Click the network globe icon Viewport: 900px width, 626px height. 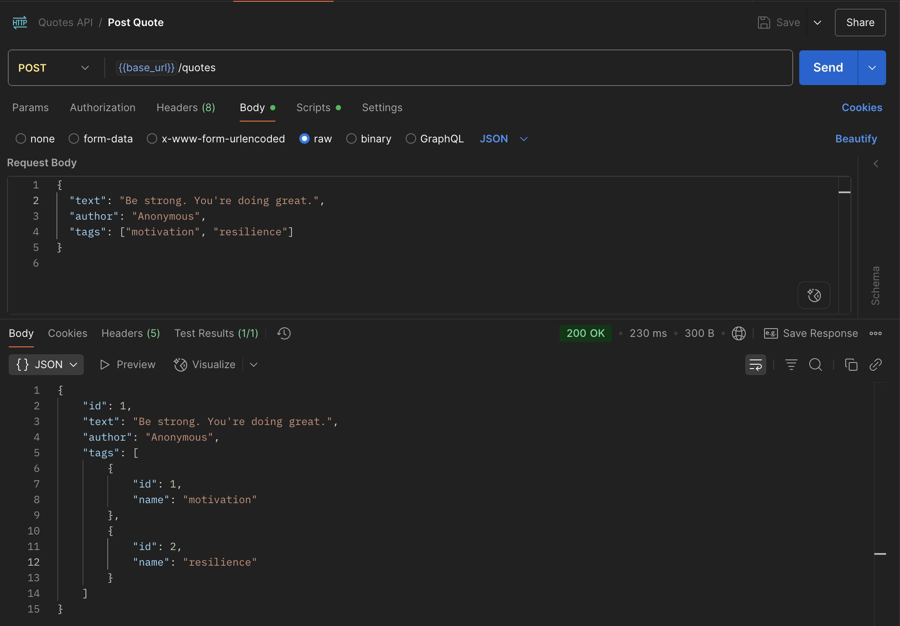tap(738, 333)
